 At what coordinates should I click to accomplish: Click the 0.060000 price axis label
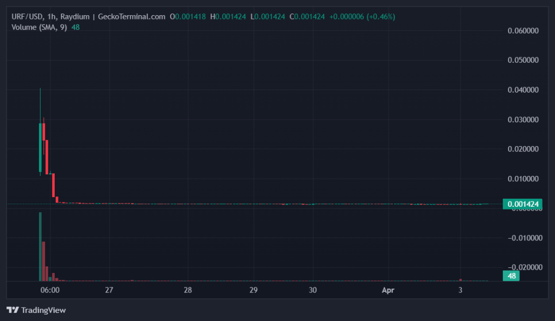(522, 31)
